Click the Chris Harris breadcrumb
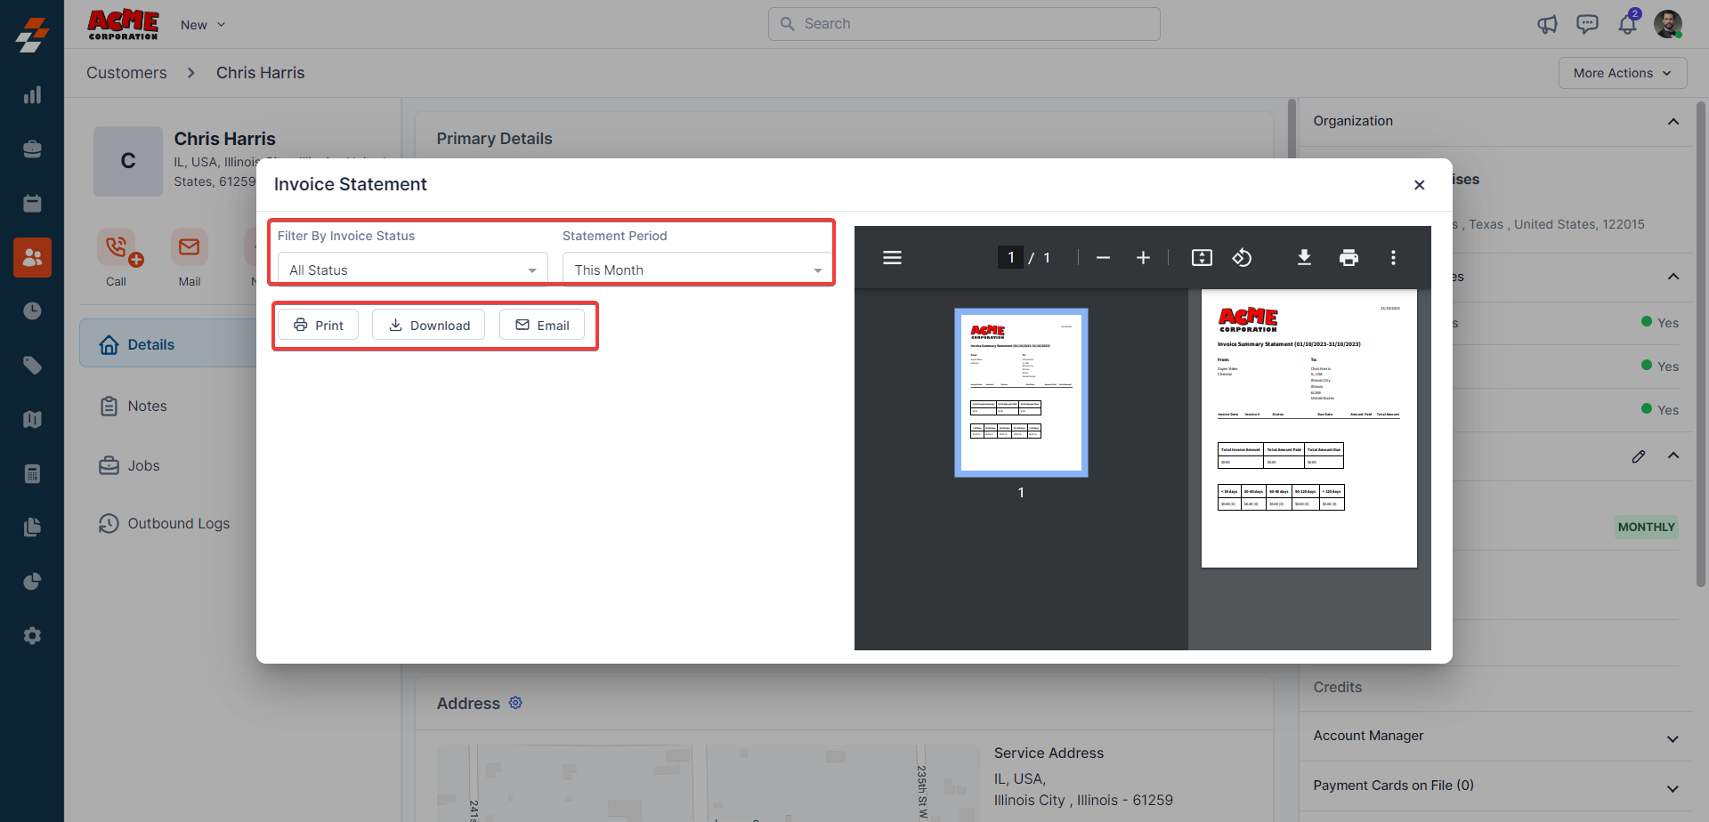The height and width of the screenshot is (822, 1709). point(260,73)
